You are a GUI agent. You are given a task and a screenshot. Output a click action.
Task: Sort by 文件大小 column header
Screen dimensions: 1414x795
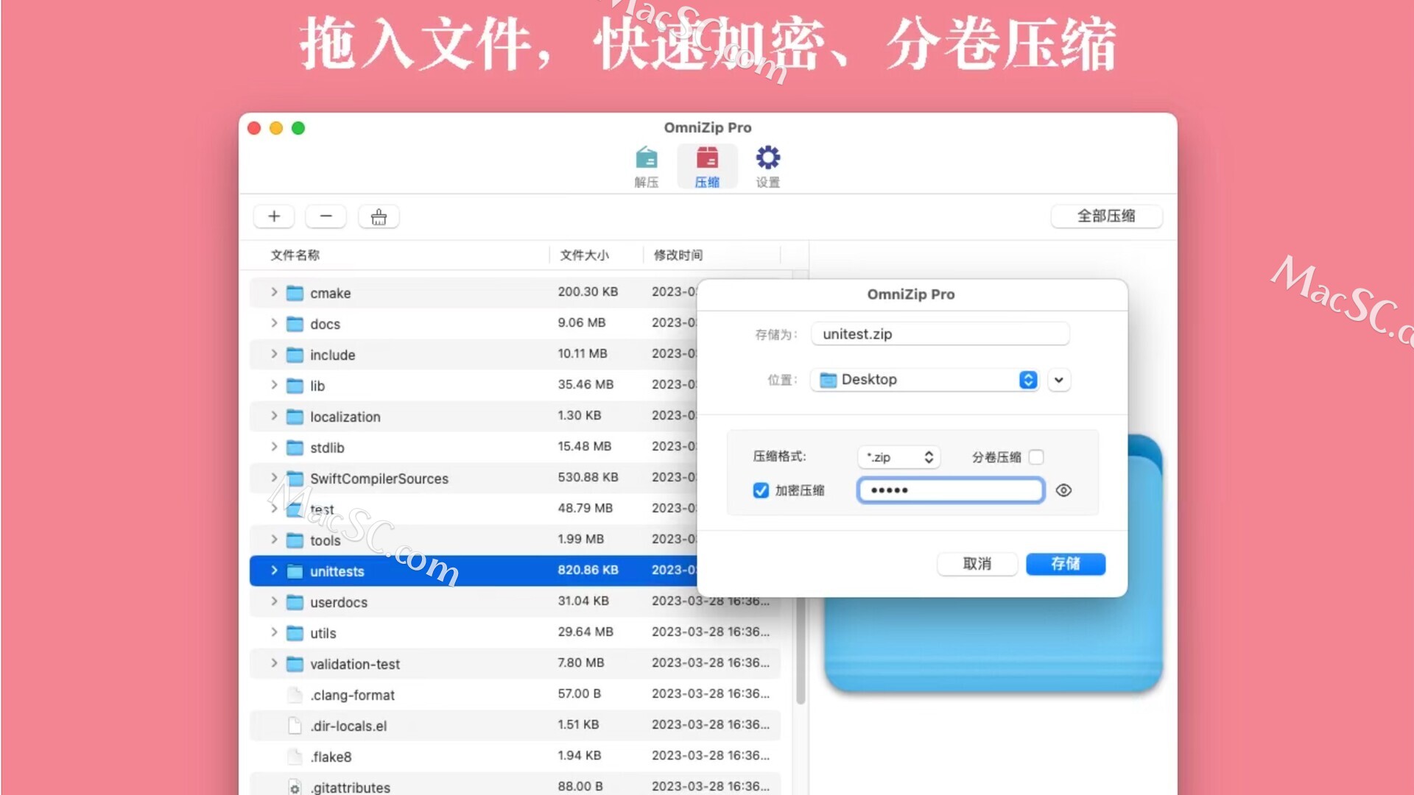pos(584,255)
